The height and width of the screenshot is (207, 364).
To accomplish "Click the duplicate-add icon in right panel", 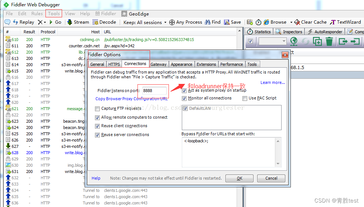I will coord(317,41).
